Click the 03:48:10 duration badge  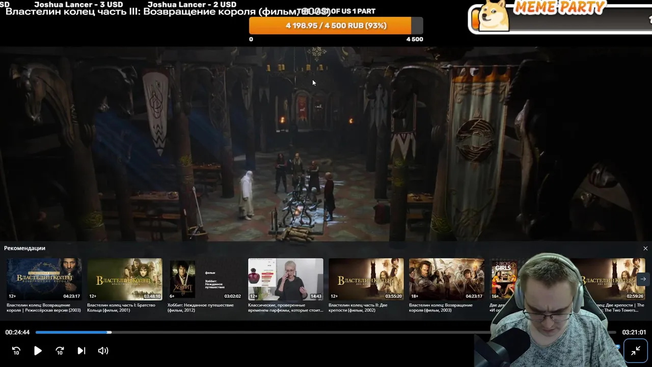pos(152,296)
